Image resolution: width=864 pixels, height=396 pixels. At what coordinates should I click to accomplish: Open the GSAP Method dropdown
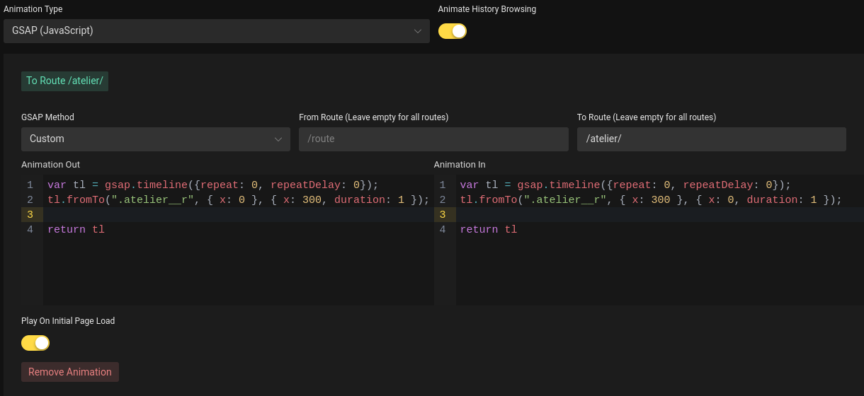point(156,139)
